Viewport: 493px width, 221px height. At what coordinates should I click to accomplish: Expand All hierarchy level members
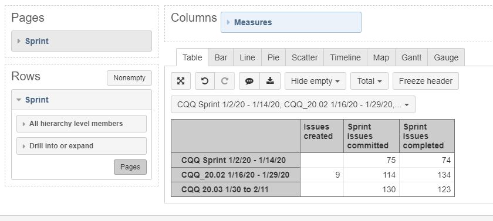click(82, 124)
